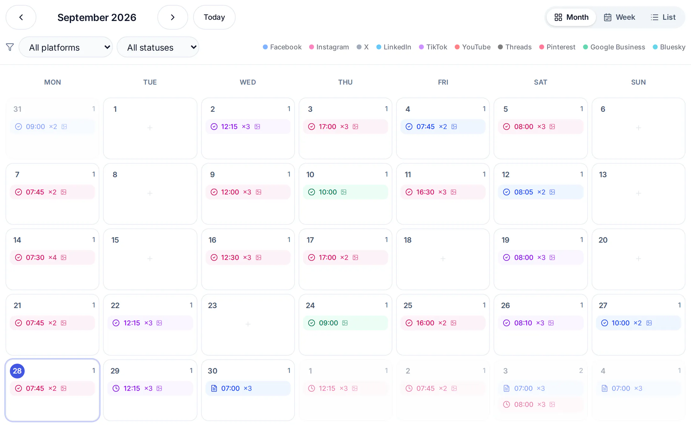Click check icon of 09:00 post September 24

[312, 323]
